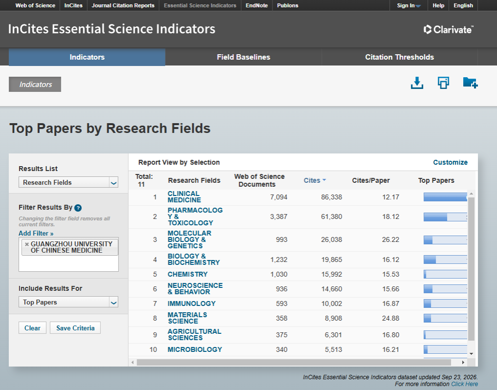Open the Customize link
Screen dimensions: 497x390
click(450, 162)
